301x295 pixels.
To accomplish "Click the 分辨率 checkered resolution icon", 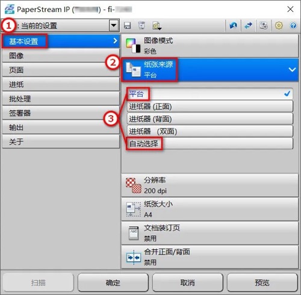I will tap(134, 185).
